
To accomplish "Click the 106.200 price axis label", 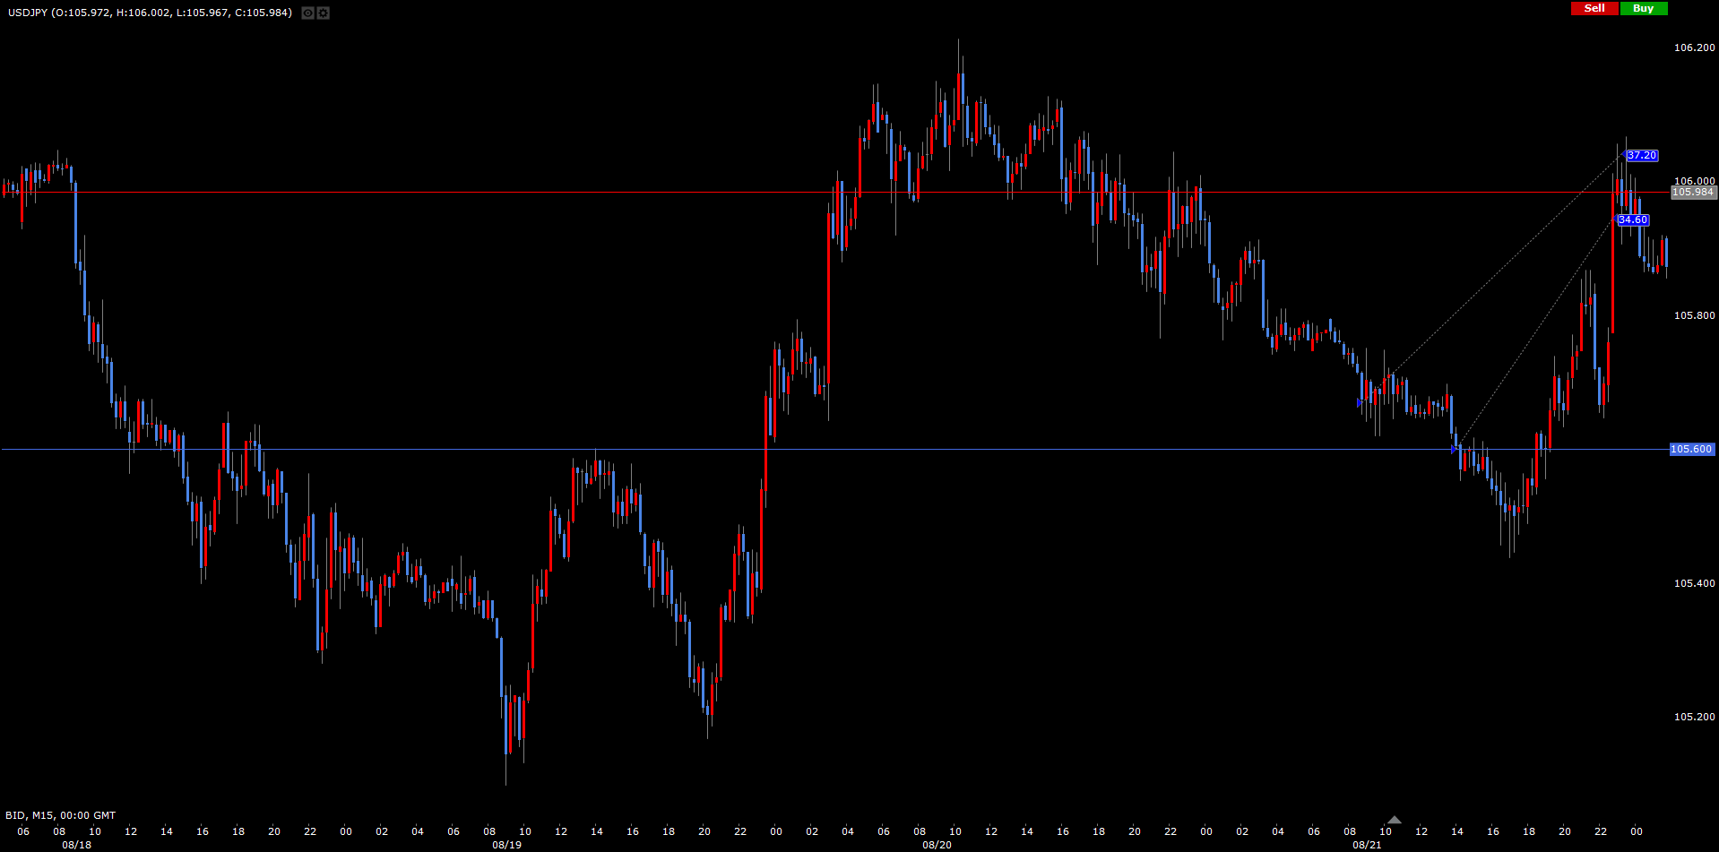I will [x=1694, y=47].
